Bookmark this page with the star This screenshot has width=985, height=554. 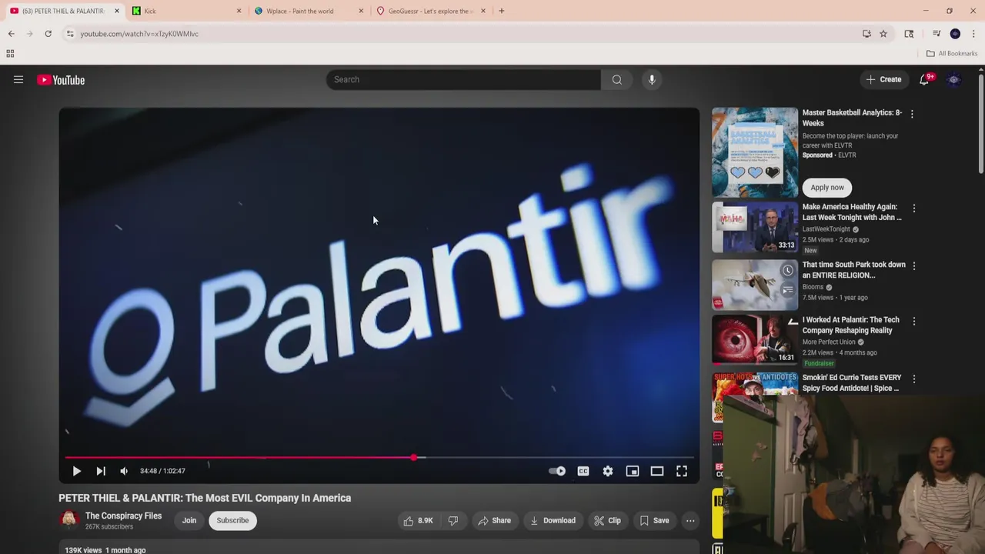883,34
